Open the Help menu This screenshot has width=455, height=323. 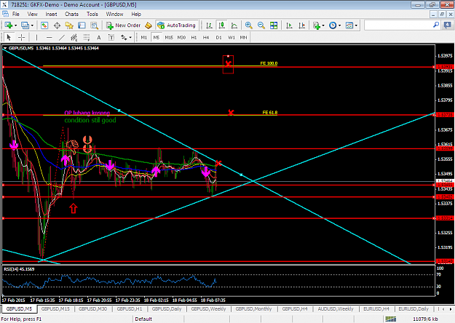click(x=136, y=14)
